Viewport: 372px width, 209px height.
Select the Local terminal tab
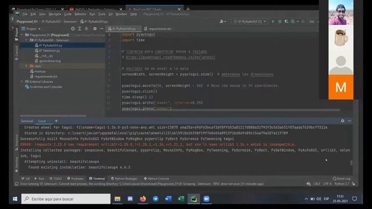pos(42,121)
